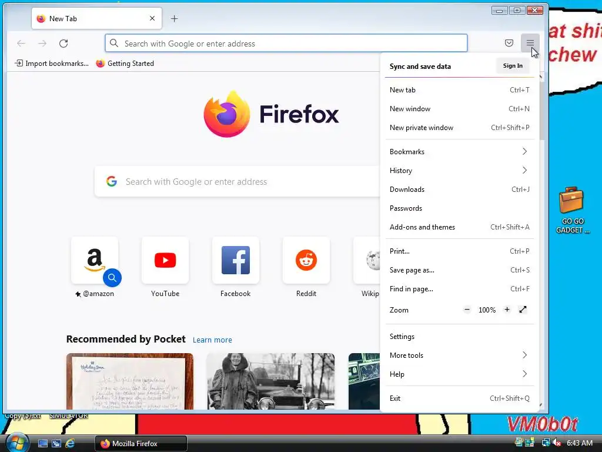Click the Google logo in page search box
The image size is (602, 452).
(112, 181)
